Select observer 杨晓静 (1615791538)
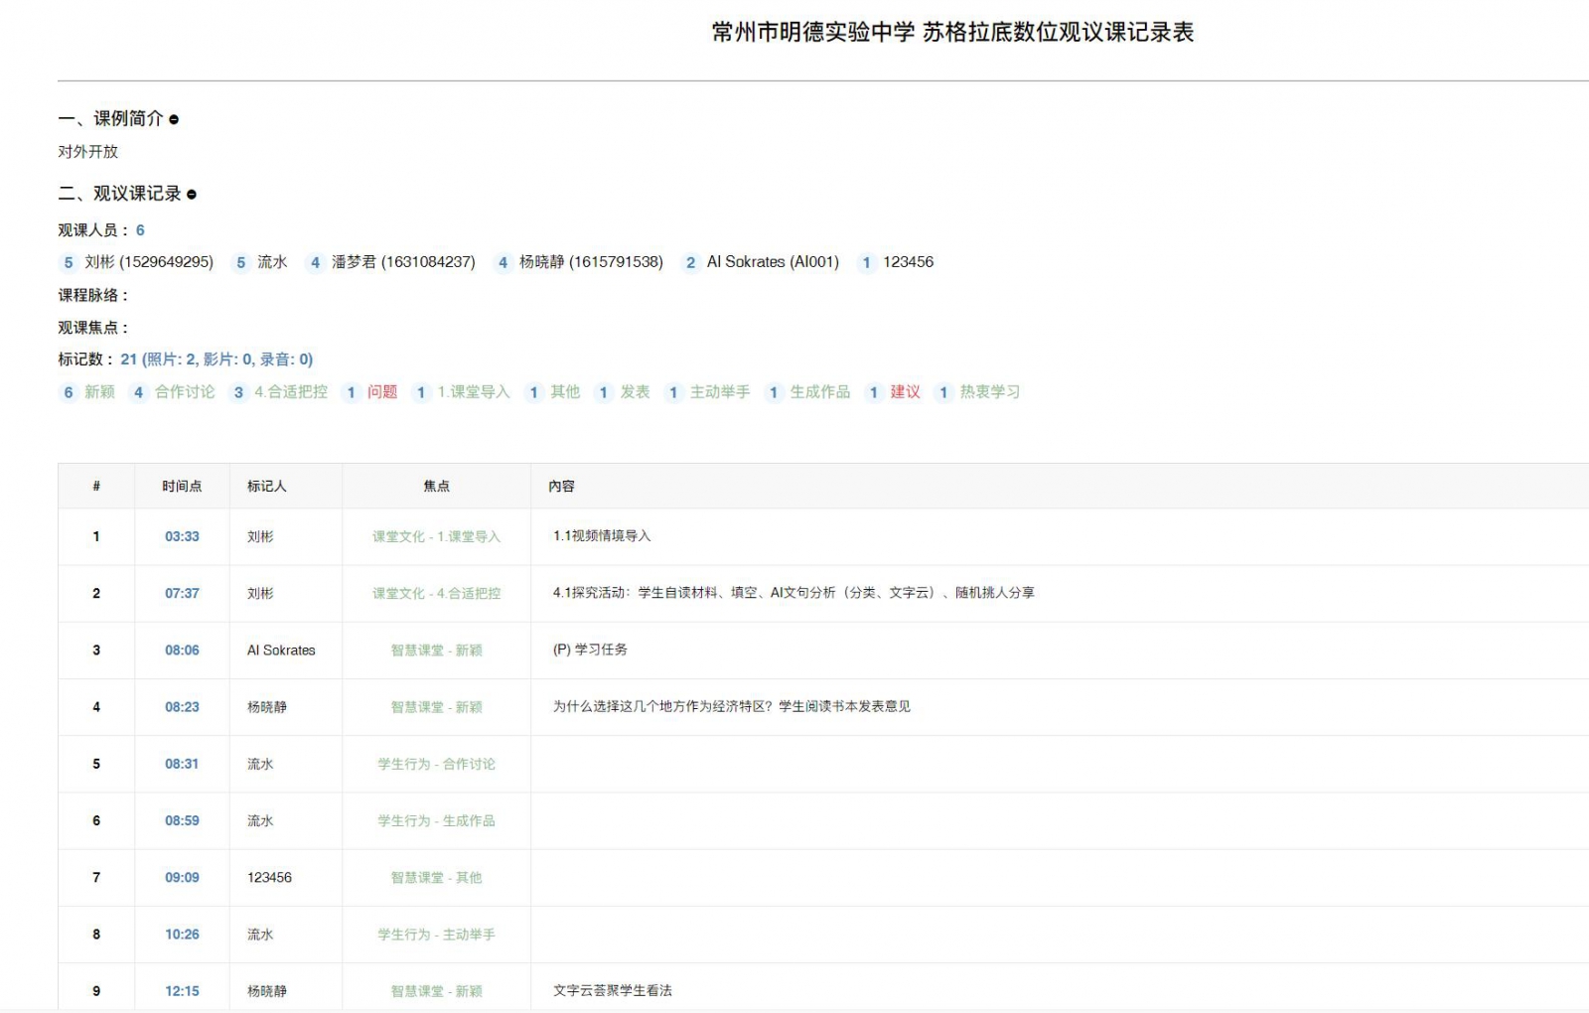 (x=591, y=262)
